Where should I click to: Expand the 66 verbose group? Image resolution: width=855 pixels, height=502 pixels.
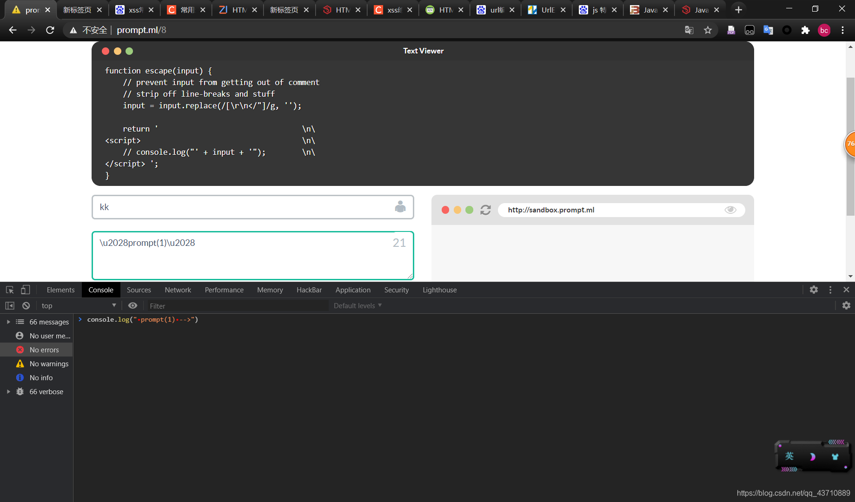(x=8, y=392)
